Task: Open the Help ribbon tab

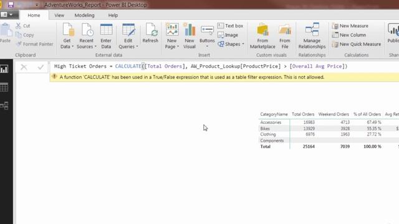Action: click(x=113, y=15)
